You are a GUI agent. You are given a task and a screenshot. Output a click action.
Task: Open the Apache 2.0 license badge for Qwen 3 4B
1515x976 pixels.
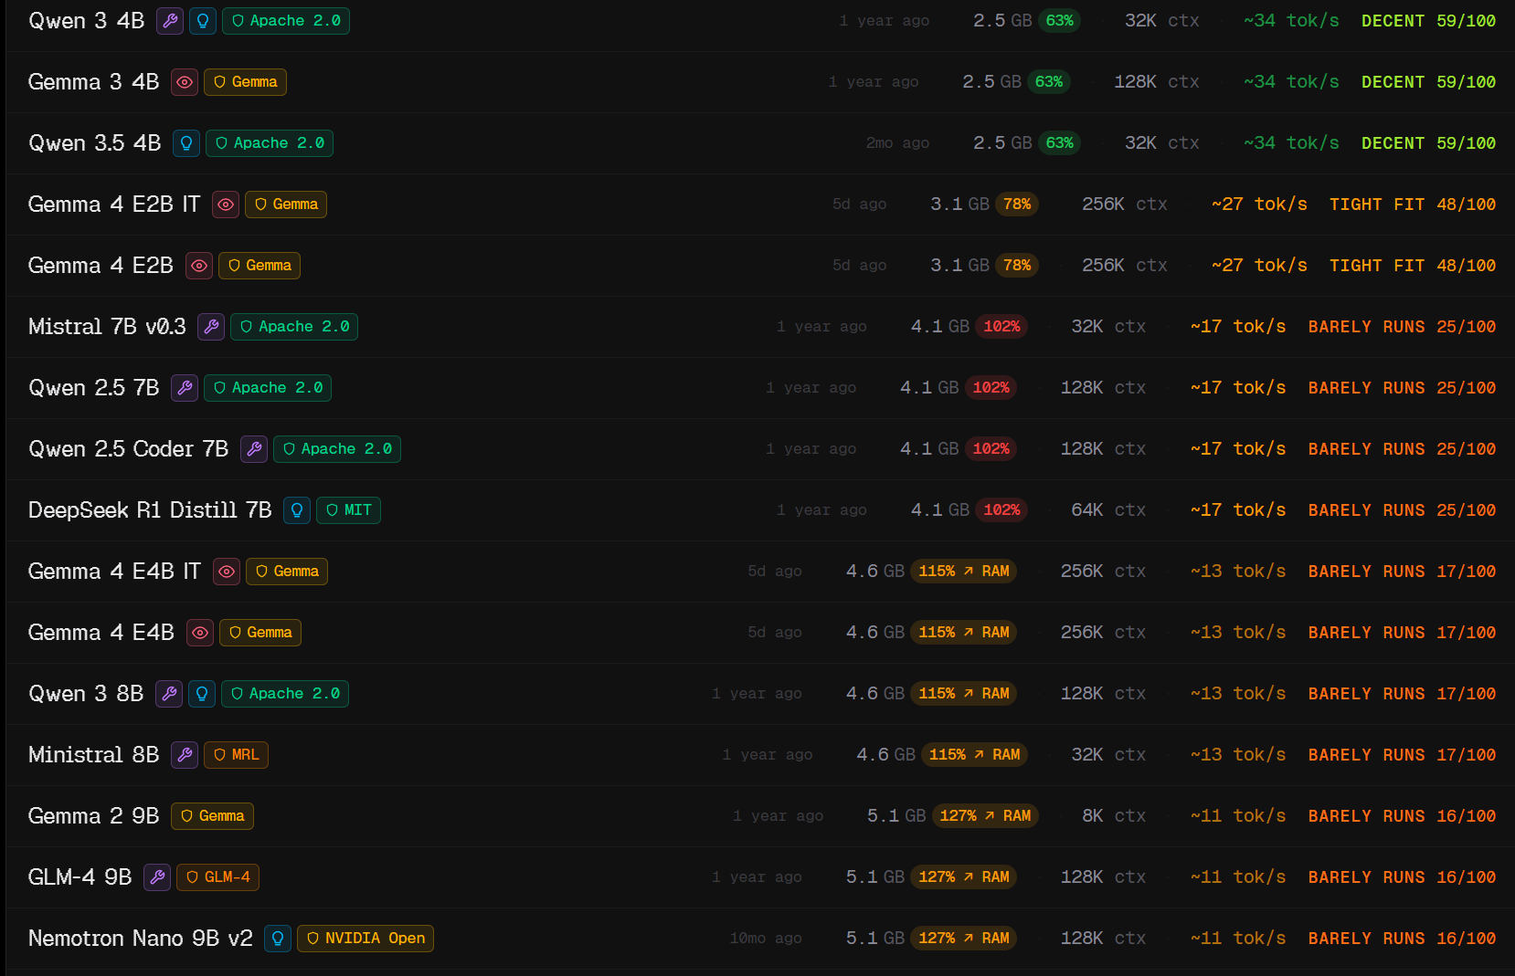coord(286,21)
